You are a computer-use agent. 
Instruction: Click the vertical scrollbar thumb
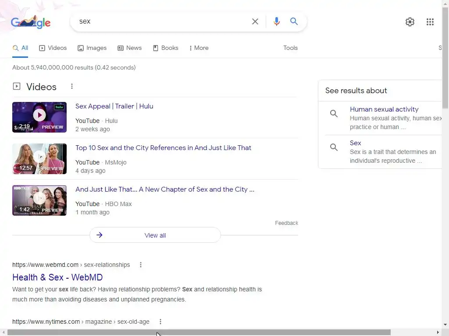[445, 57]
